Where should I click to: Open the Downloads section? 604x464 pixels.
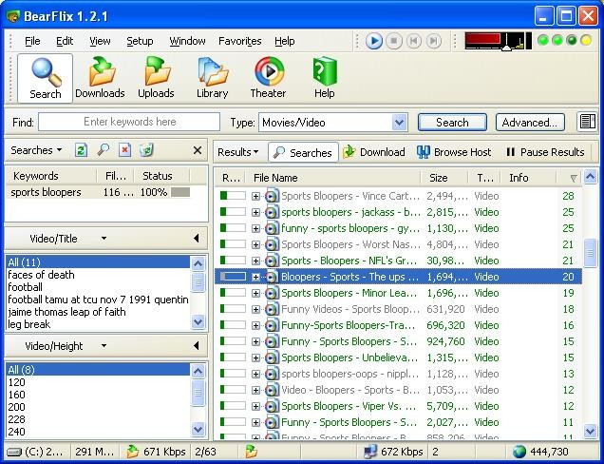coord(100,78)
